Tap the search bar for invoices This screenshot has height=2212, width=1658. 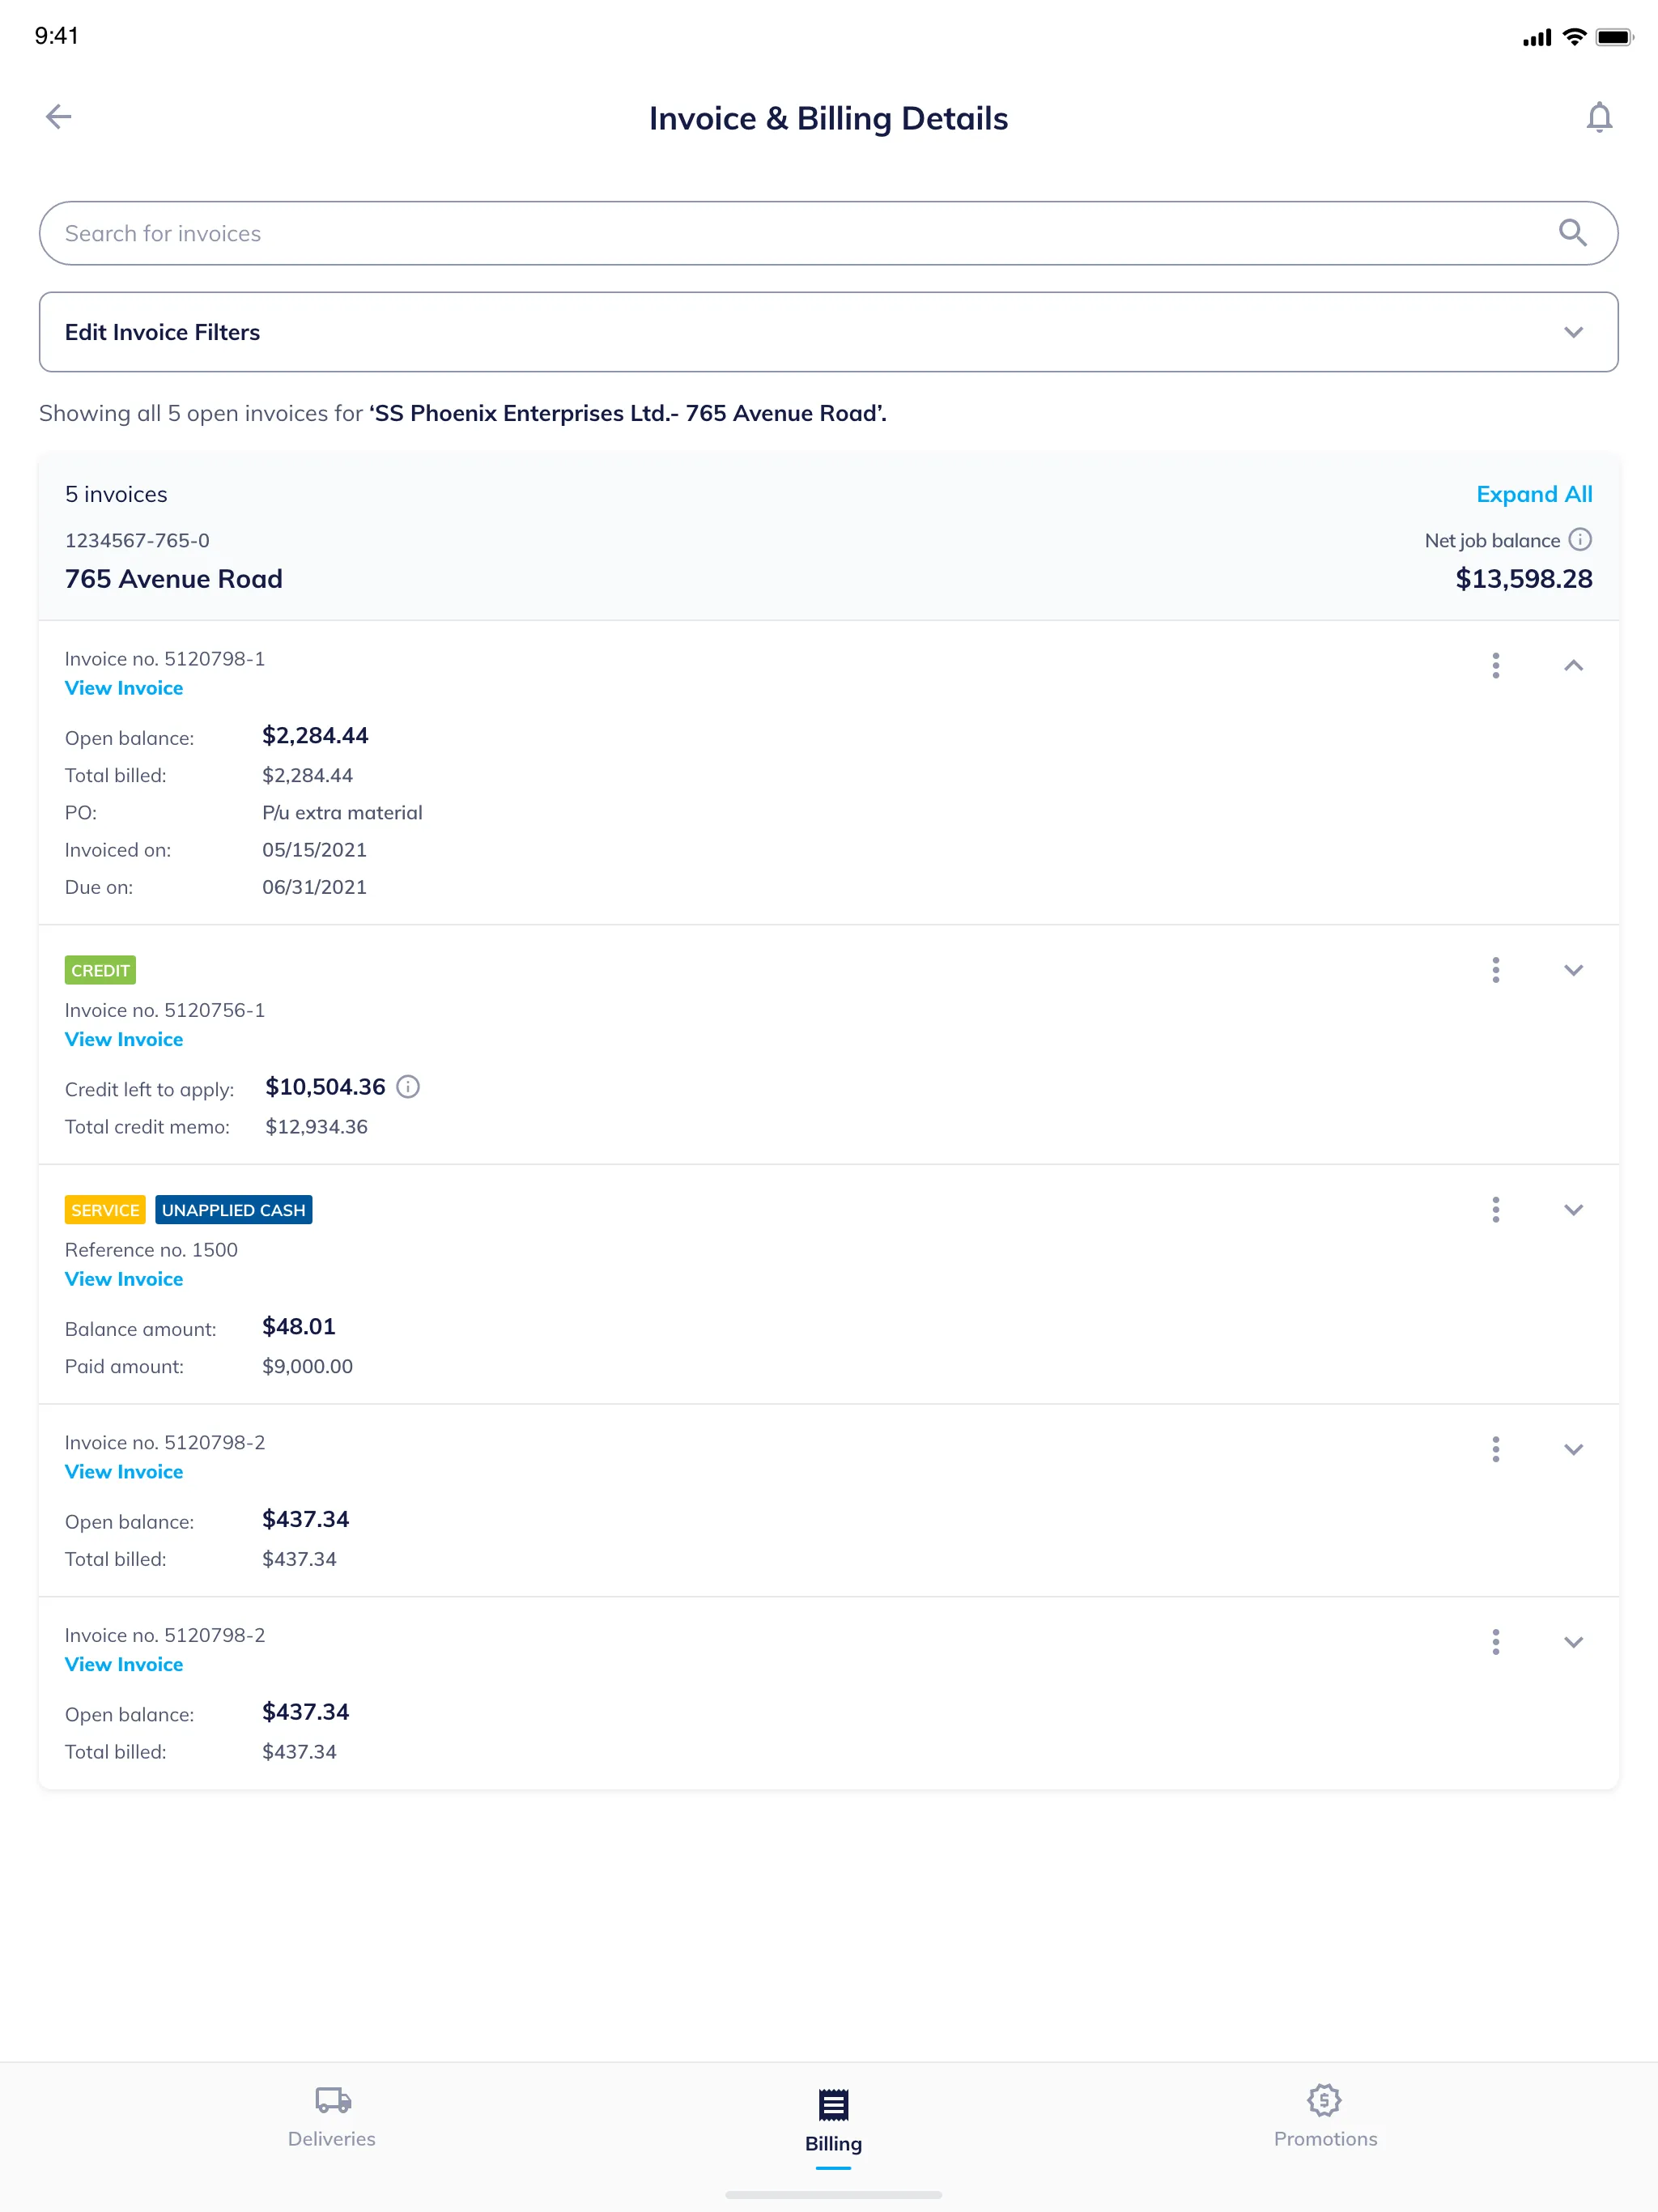pos(829,233)
